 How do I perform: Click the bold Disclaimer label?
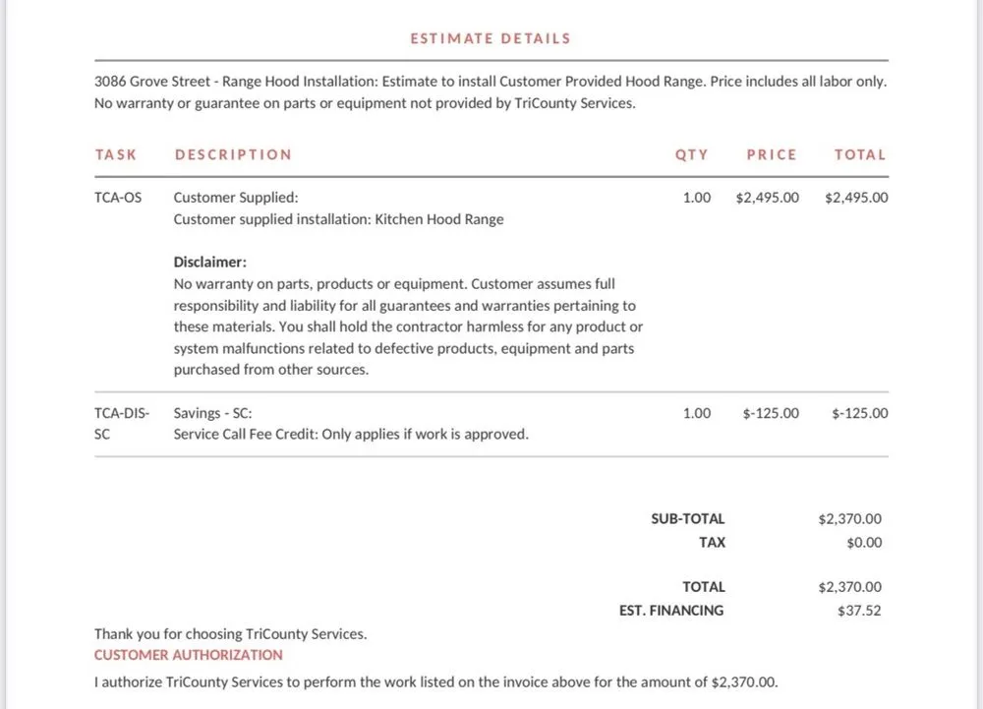coord(210,263)
